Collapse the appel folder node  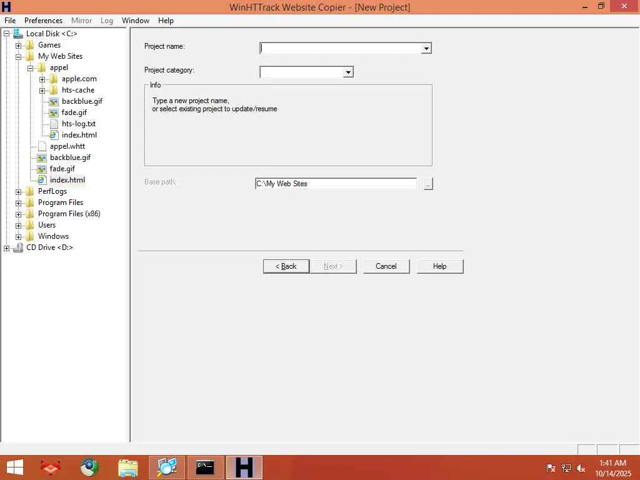30,68
